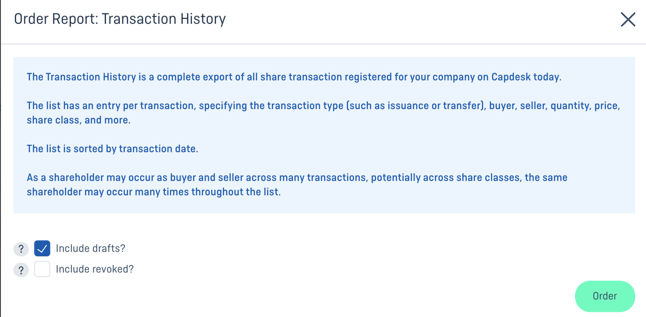Close the Order Report dialog
The height and width of the screenshot is (317, 646).
pos(628,19)
